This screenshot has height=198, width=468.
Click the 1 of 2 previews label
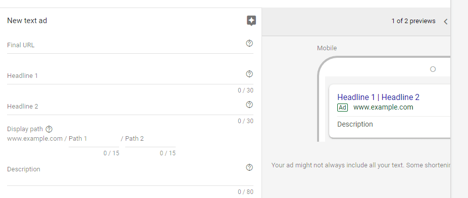tap(413, 21)
